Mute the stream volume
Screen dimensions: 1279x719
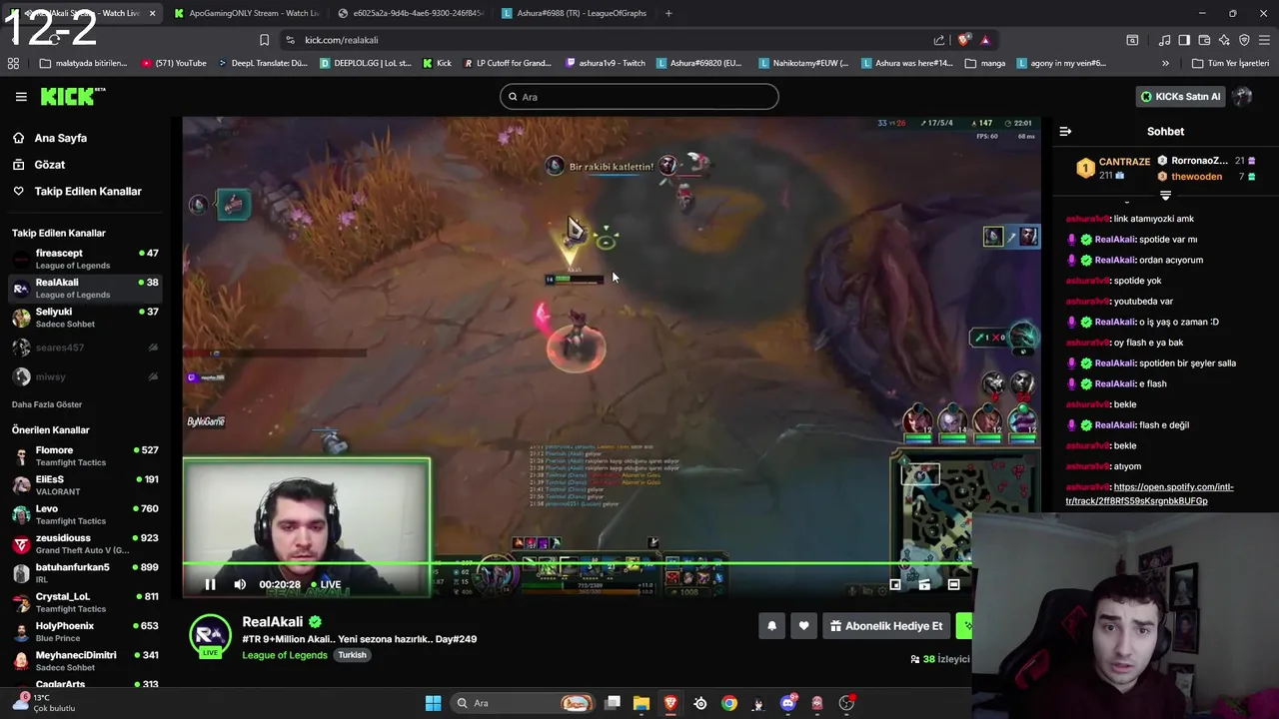[x=240, y=584]
